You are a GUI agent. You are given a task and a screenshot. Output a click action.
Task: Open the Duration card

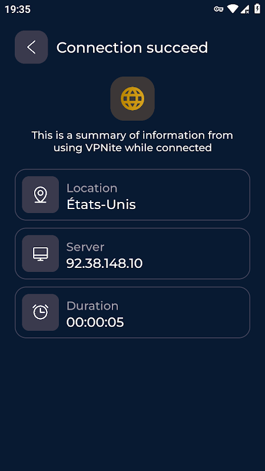click(132, 313)
